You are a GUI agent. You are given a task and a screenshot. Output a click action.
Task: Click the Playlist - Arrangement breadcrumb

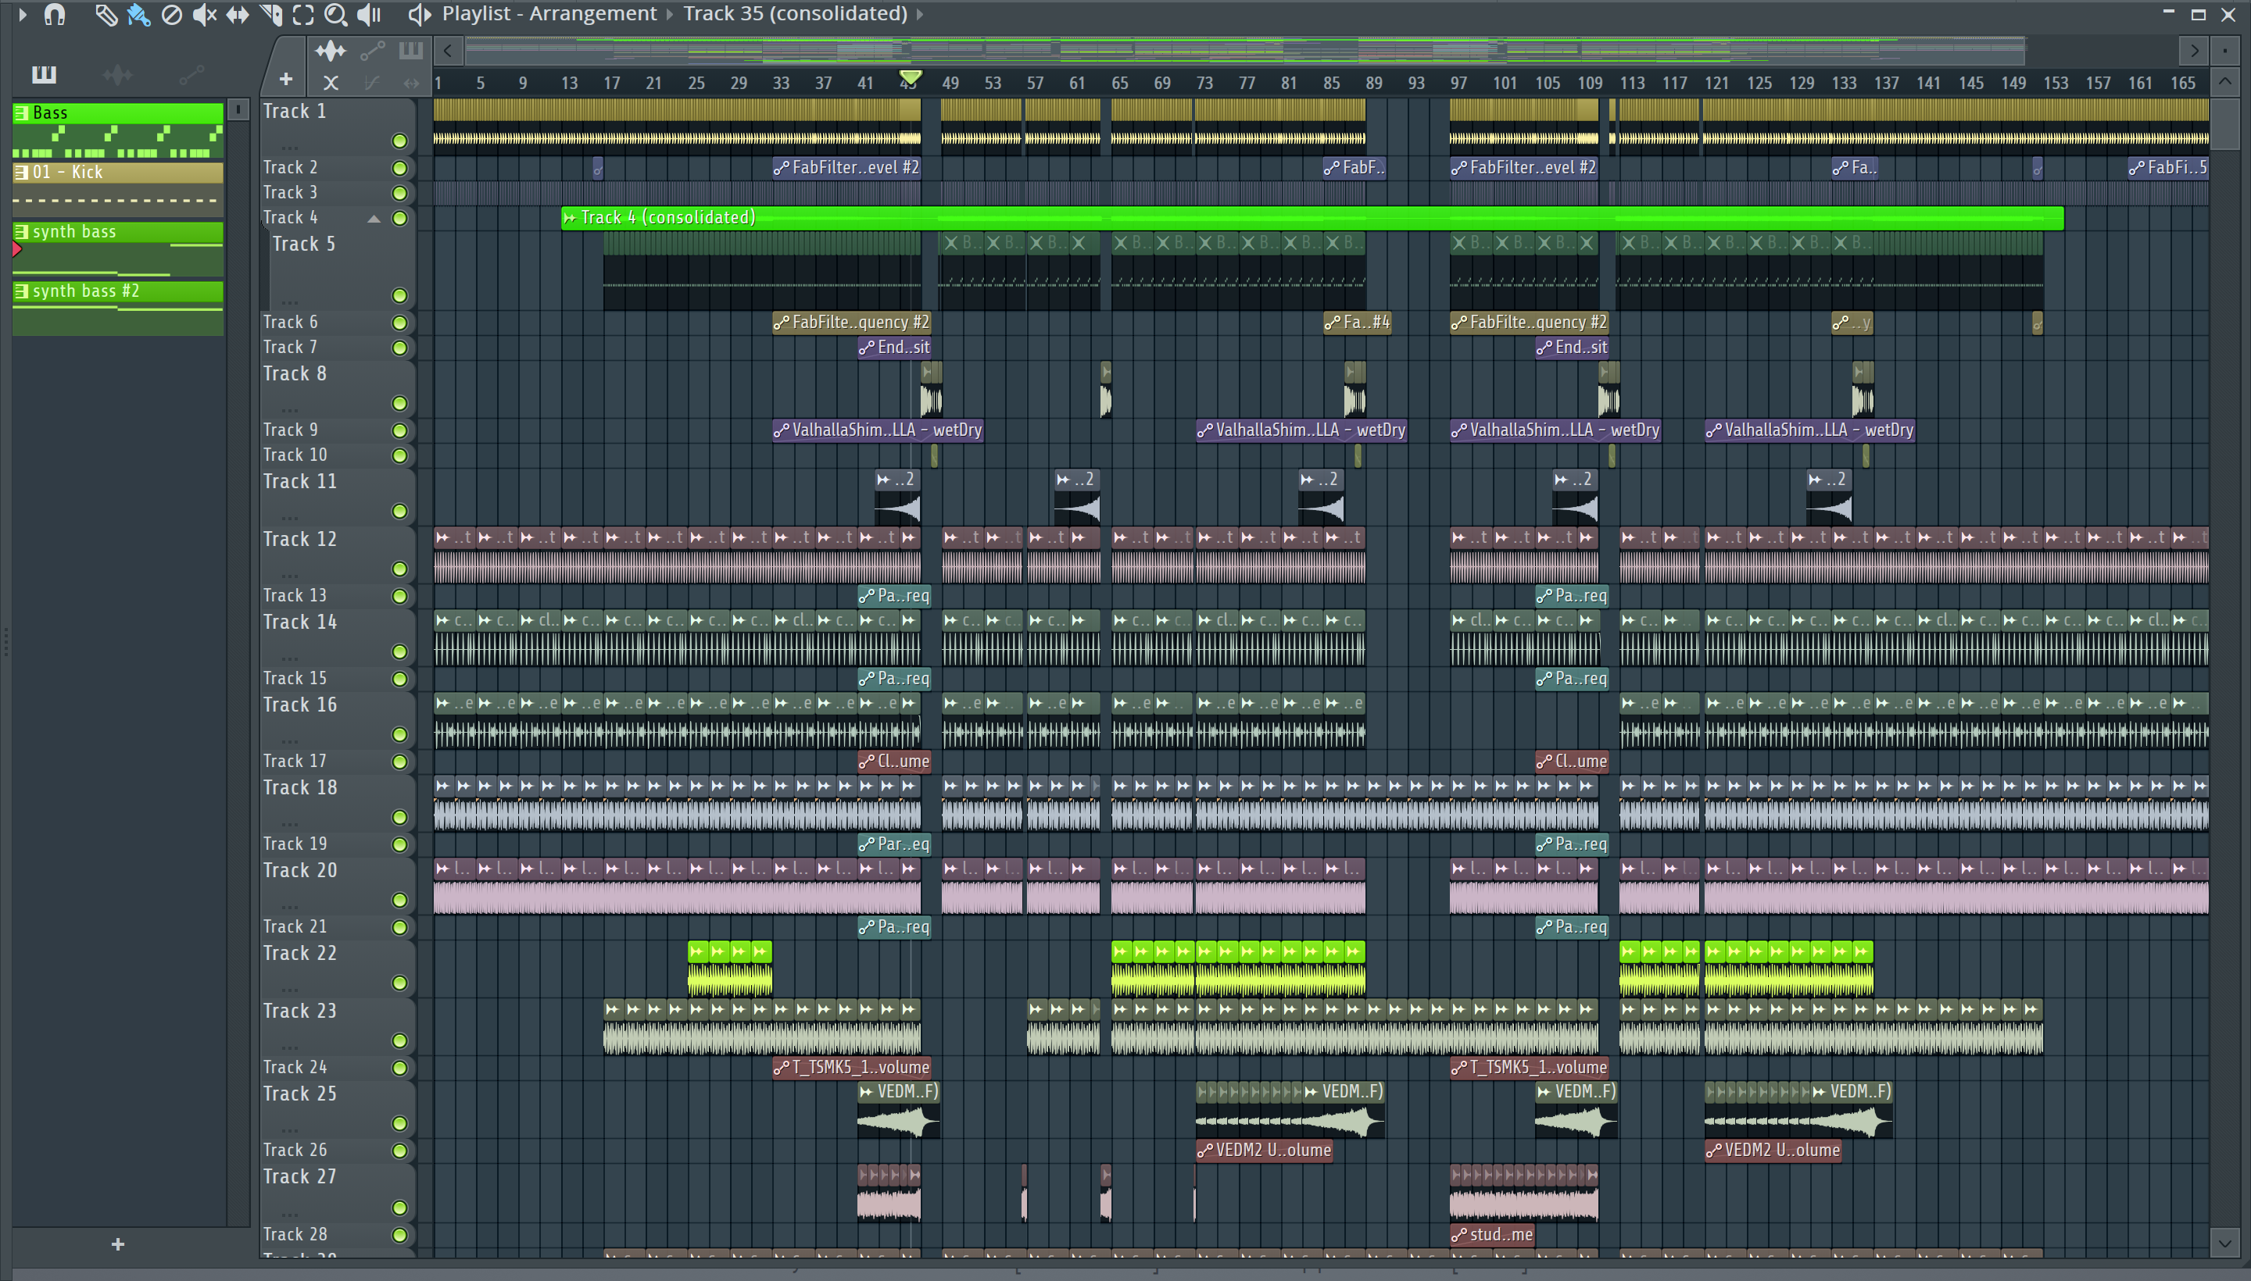[549, 14]
